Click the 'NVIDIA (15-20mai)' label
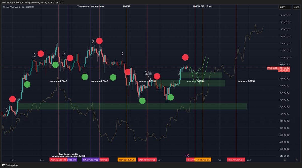This screenshot has height=168, width=302. (203, 6)
